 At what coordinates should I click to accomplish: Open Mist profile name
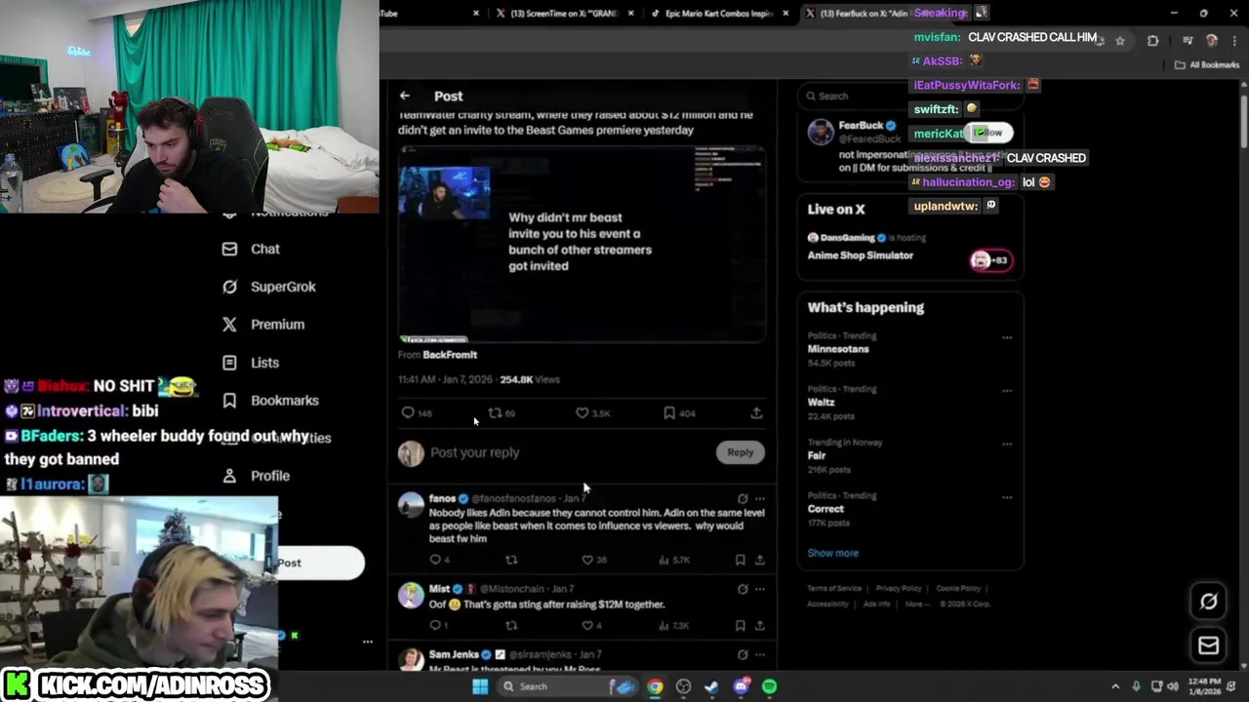tap(439, 589)
